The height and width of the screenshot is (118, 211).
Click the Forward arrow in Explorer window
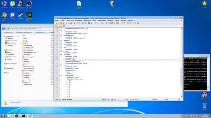click(6, 29)
